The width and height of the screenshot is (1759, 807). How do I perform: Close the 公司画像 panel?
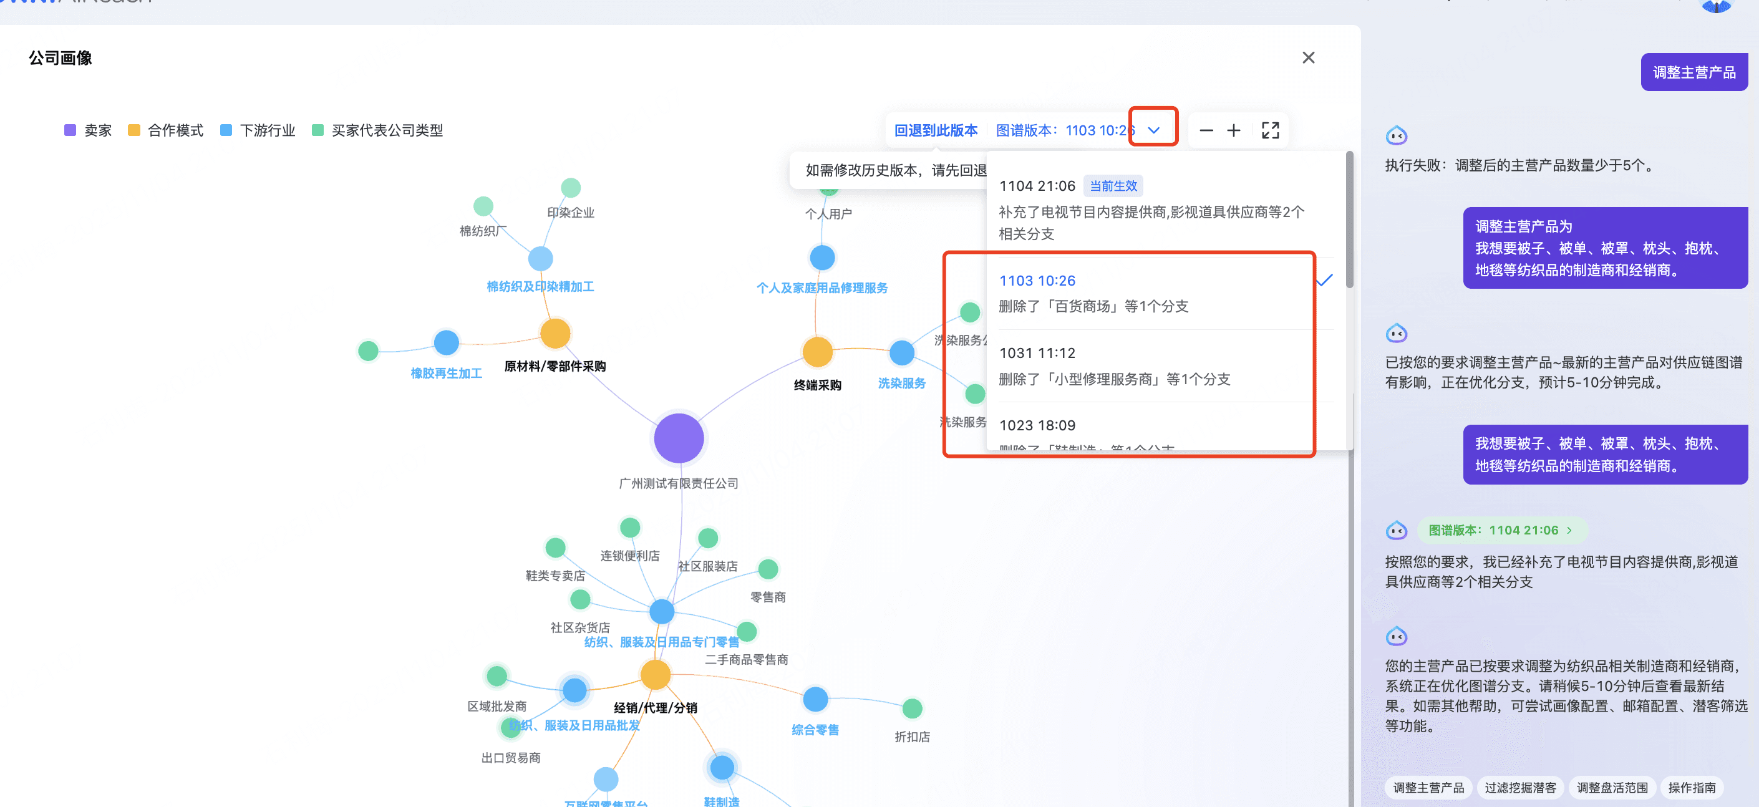tap(1307, 58)
